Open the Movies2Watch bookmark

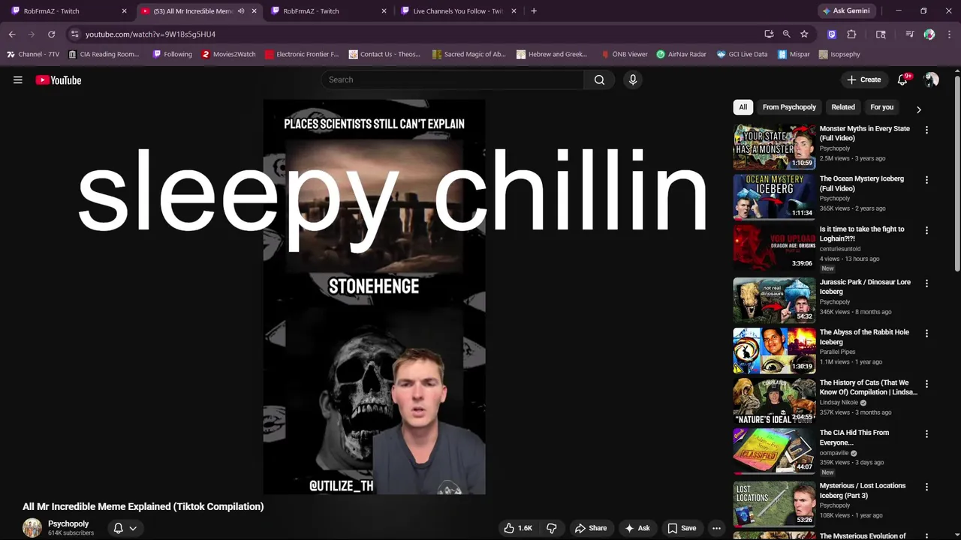(x=229, y=54)
